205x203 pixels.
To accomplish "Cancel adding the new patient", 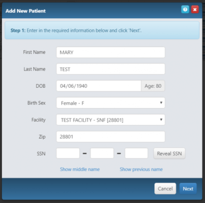I will point(165,189).
